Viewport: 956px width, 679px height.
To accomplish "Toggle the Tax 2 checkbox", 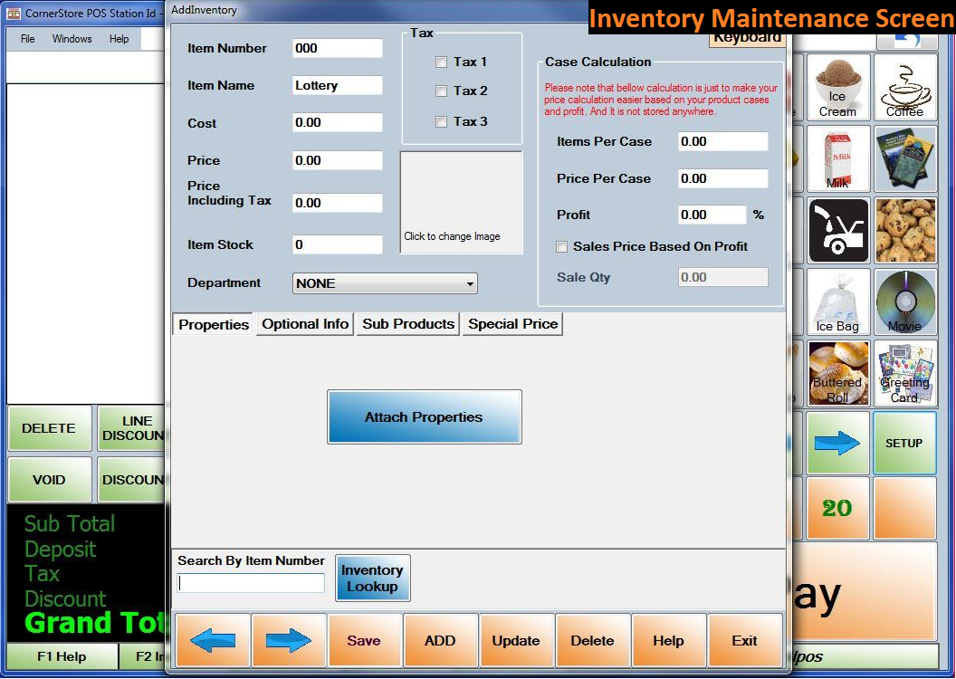I will point(442,91).
